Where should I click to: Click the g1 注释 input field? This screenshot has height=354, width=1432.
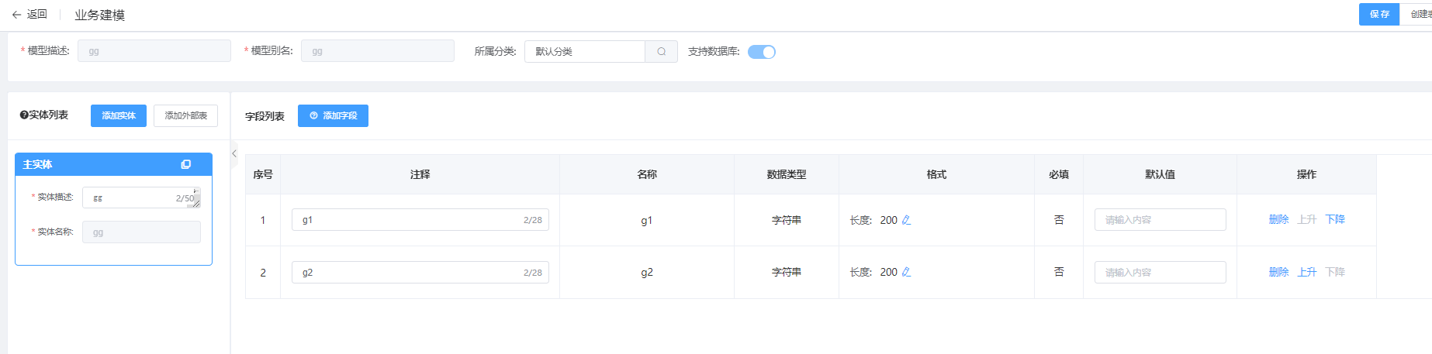coord(407,220)
